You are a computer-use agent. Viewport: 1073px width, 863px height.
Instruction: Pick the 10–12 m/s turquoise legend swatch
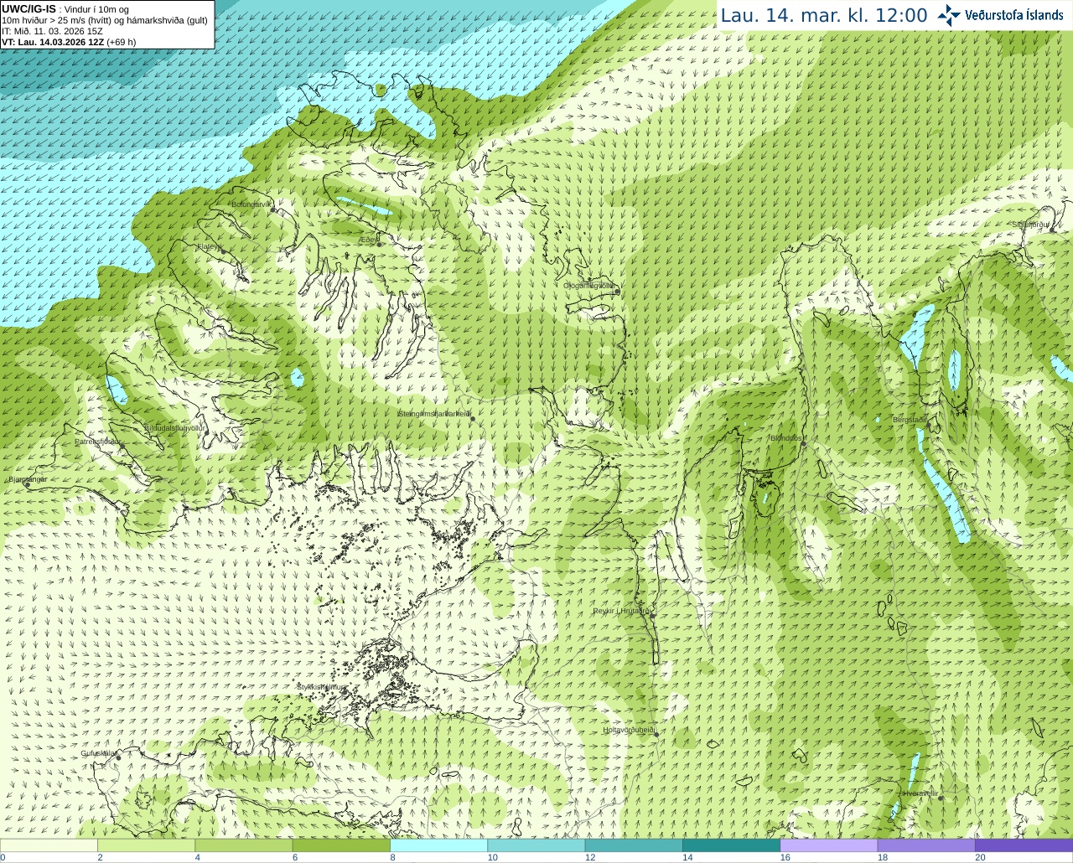tap(536, 845)
